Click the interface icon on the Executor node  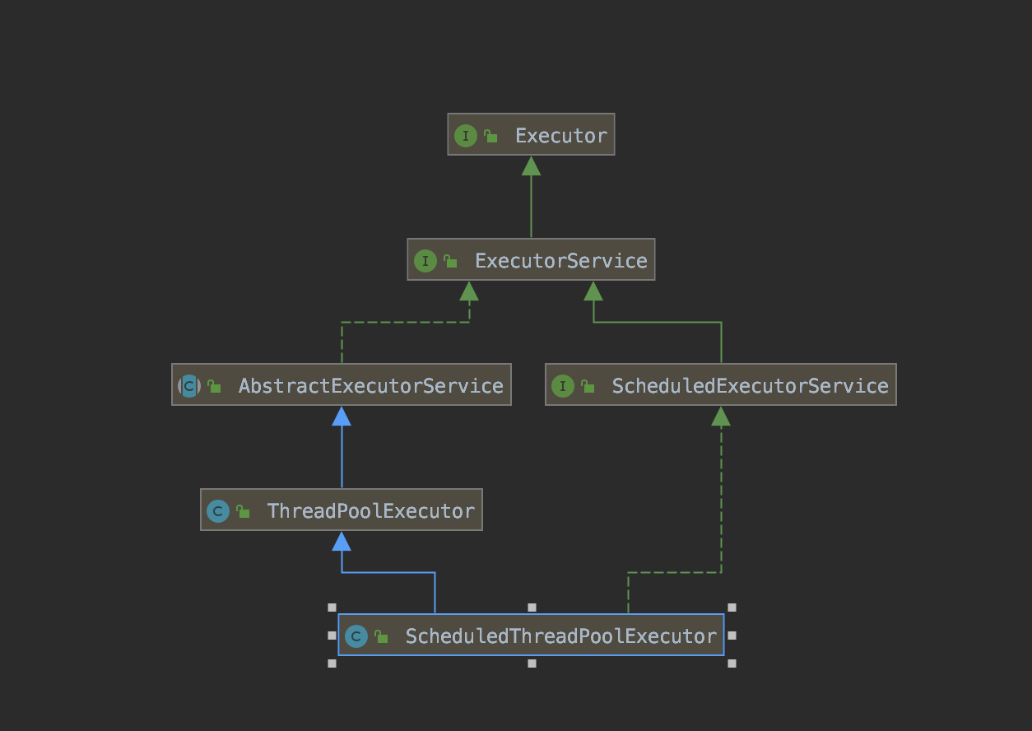466,136
